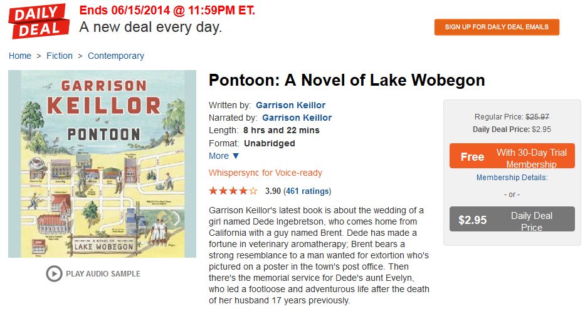585x309 pixels.
Task: Navigate to the Contemporary breadcrumb category
Action: coord(116,56)
